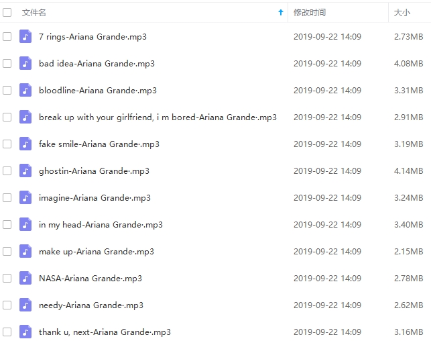
Task: Click size value 2.78MB
Action: (408, 279)
